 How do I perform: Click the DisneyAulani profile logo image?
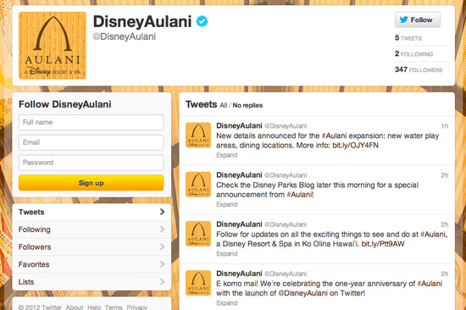[53, 46]
